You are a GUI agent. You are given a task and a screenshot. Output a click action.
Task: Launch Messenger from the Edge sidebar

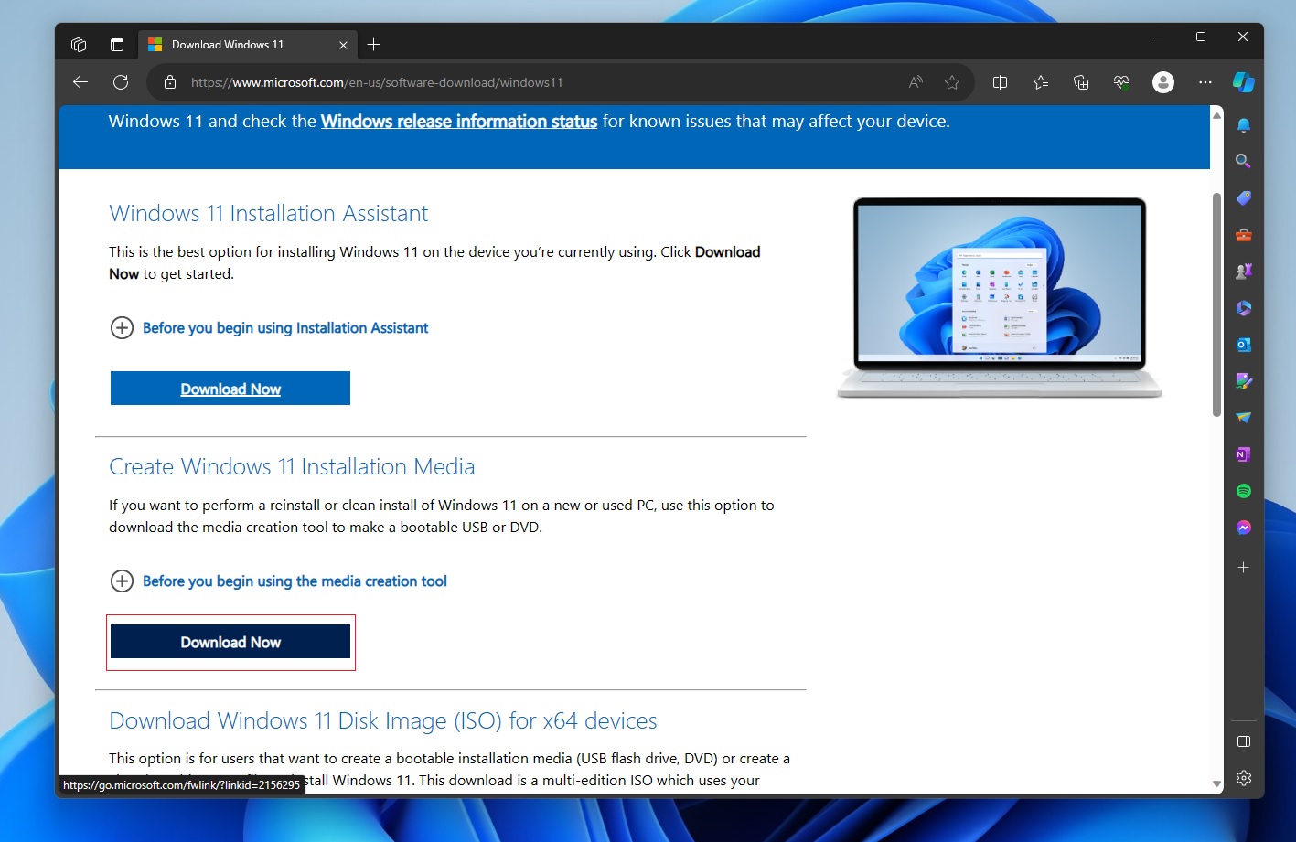pos(1243,527)
